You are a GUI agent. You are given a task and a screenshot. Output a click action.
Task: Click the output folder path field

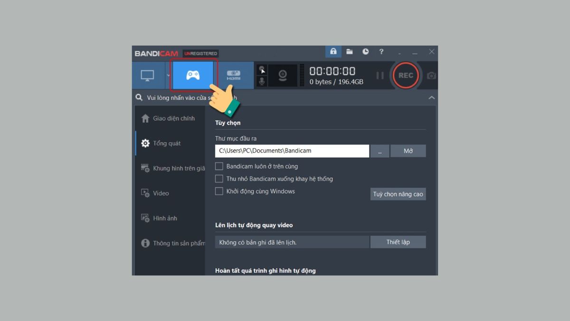click(292, 151)
